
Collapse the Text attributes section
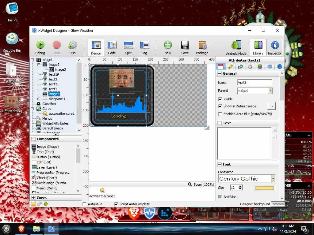[x=220, y=123]
